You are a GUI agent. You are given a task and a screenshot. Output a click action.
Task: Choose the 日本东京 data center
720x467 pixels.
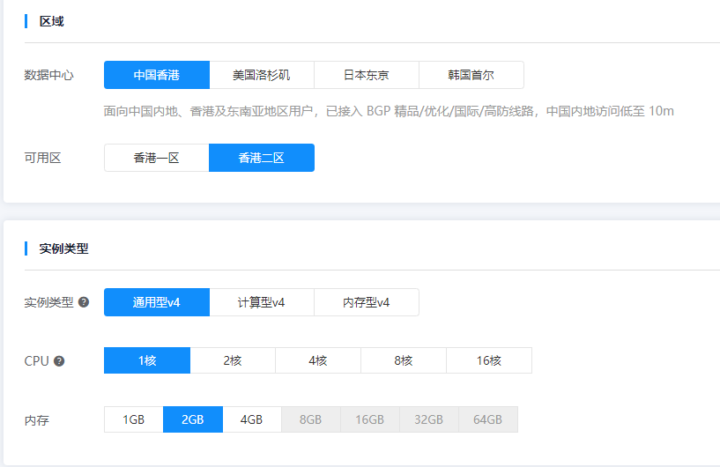point(367,75)
